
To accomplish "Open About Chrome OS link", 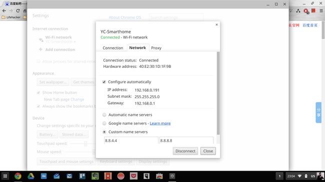I will [125, 17].
